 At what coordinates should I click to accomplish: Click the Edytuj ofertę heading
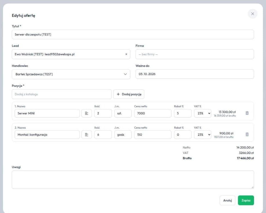pyautogui.click(x=23, y=16)
